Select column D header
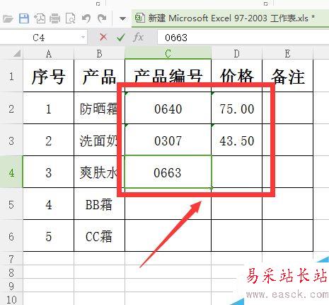 (236, 54)
